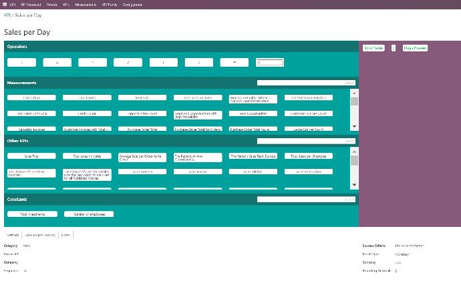Screen dimensions: 461x285
Task: Add Number of employees constant
Action: [x=89, y=214]
